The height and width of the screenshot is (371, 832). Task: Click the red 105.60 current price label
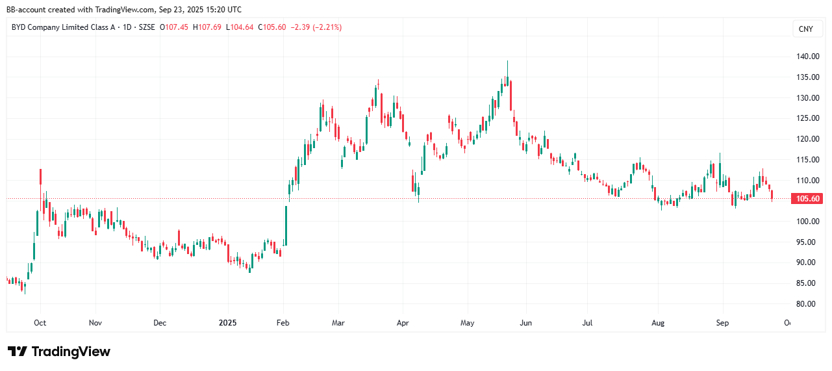click(806, 199)
